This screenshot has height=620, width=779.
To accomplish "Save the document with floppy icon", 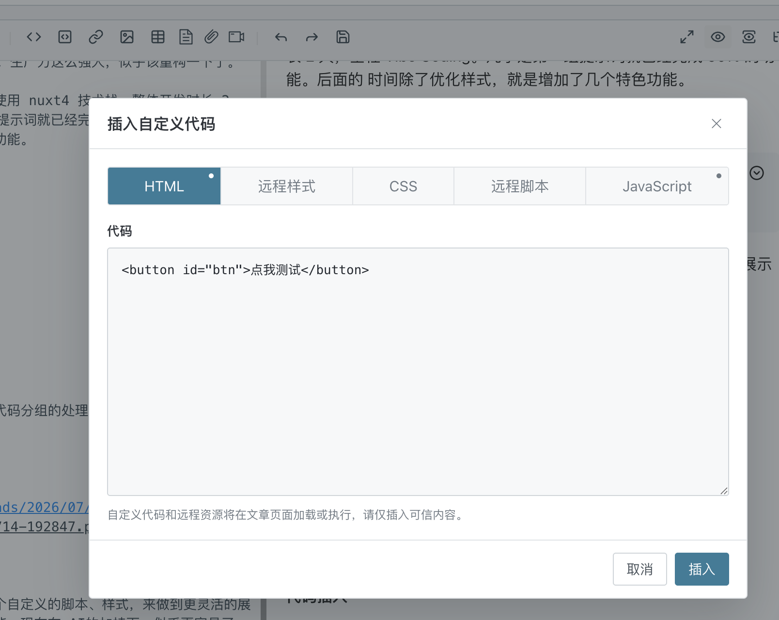I will [343, 37].
